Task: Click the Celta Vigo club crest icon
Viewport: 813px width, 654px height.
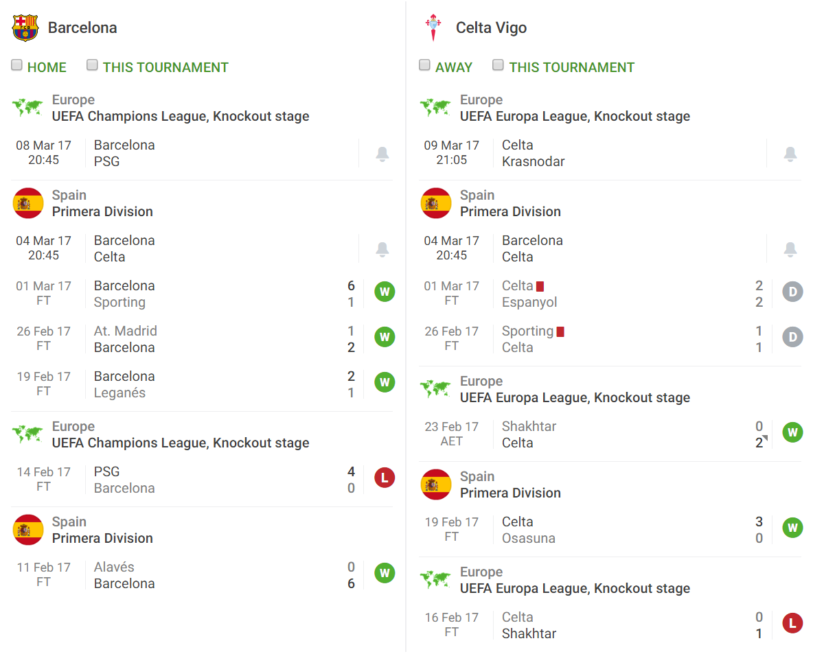Action: 433,27
